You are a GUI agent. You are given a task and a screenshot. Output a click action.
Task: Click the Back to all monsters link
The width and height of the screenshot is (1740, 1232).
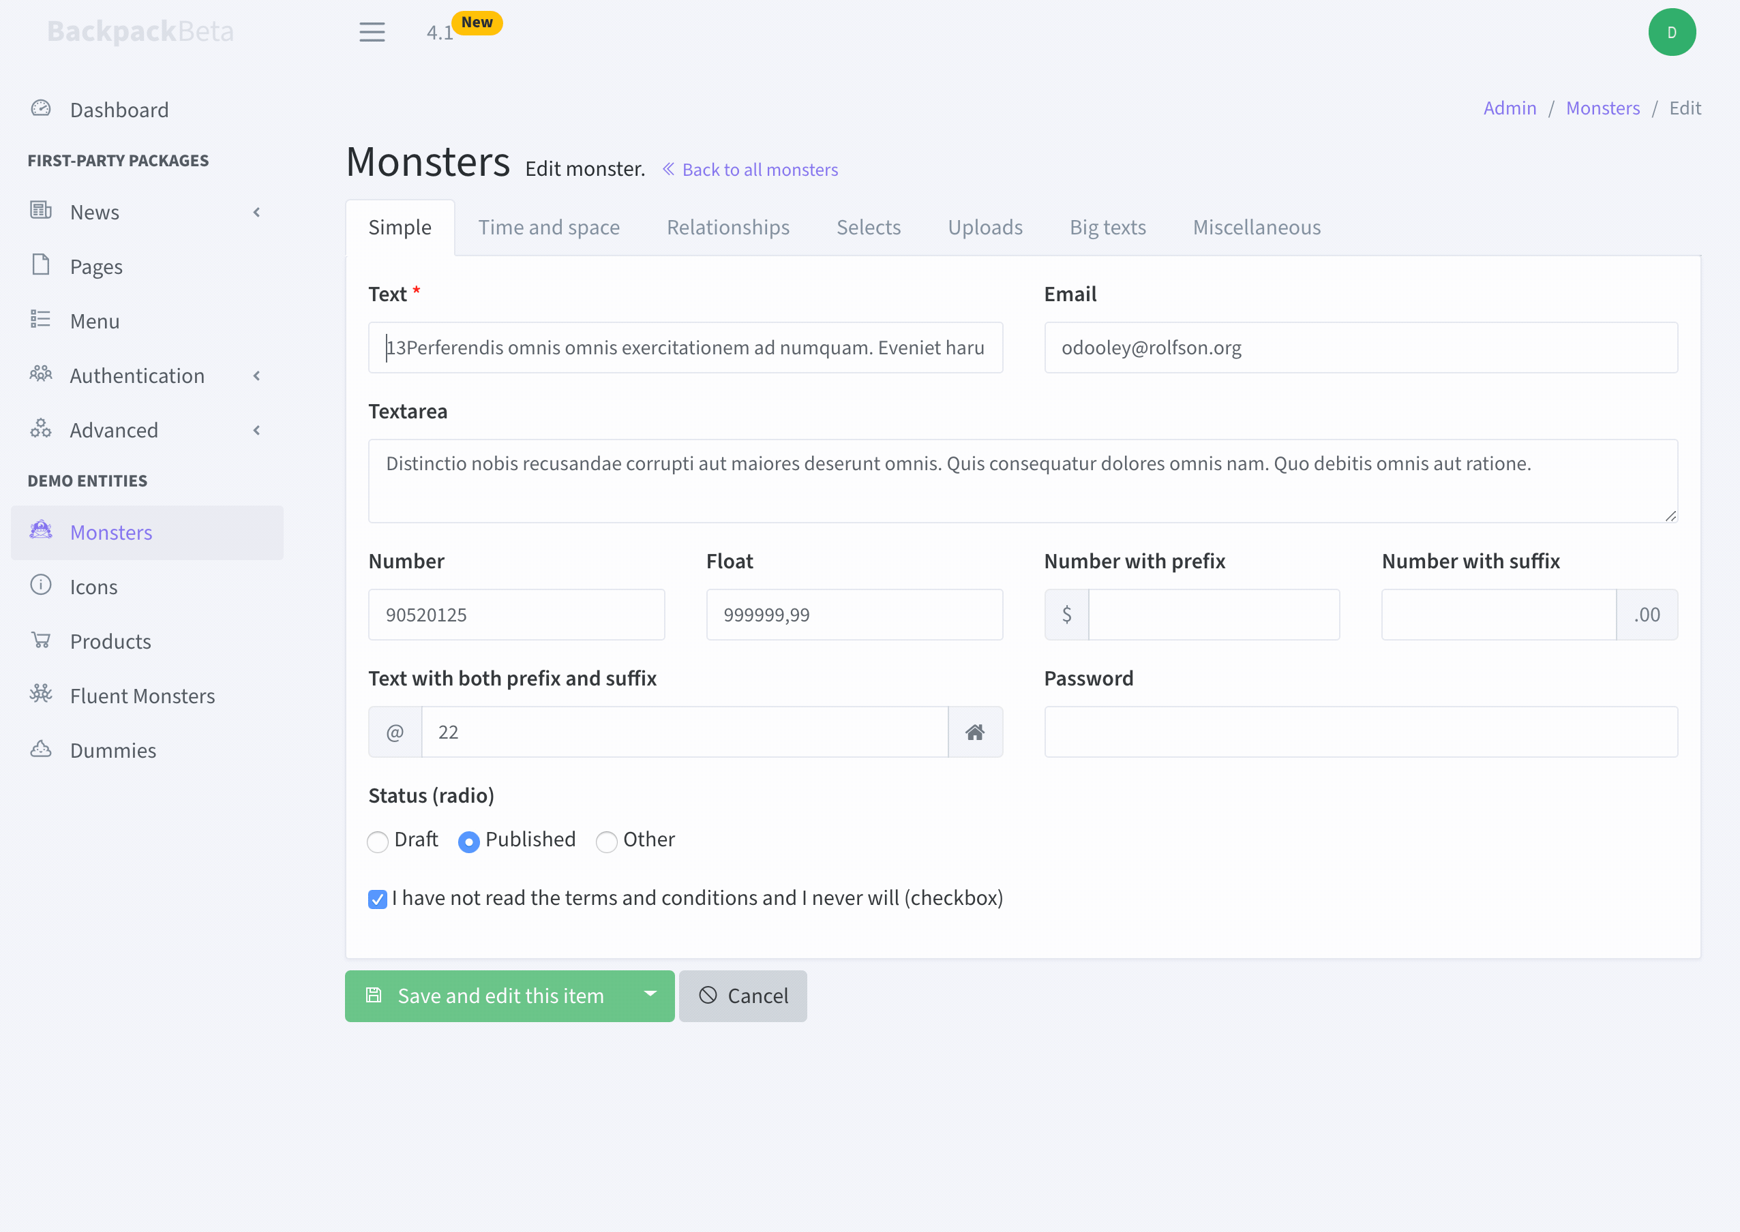750,169
